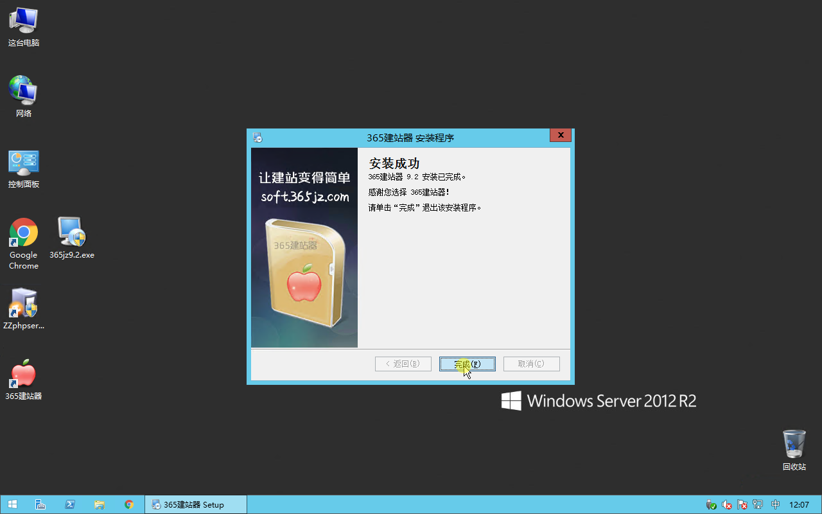Screen dimensions: 822x514
Task: Select the 365建站器 apple desktop shortcut
Action: 24,380
